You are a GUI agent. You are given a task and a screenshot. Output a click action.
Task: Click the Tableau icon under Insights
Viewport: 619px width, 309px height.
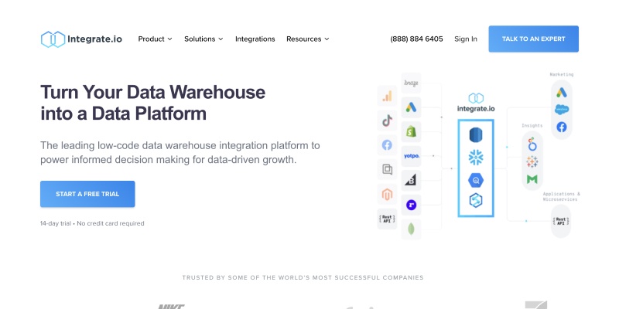click(532, 161)
